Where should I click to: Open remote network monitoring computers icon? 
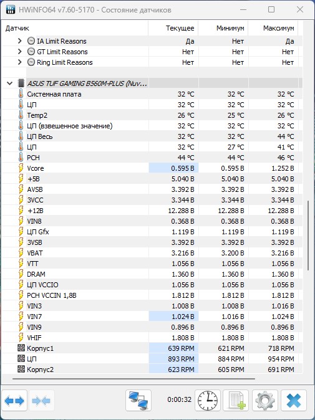pos(138,401)
